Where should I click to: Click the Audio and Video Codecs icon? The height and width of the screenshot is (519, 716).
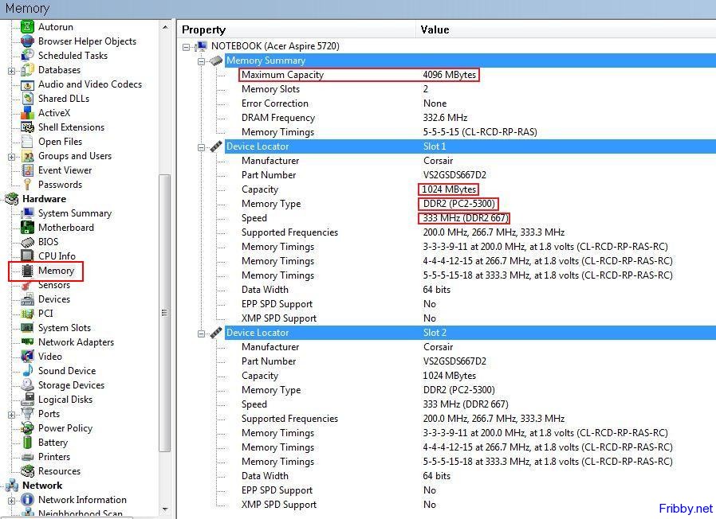(27, 84)
